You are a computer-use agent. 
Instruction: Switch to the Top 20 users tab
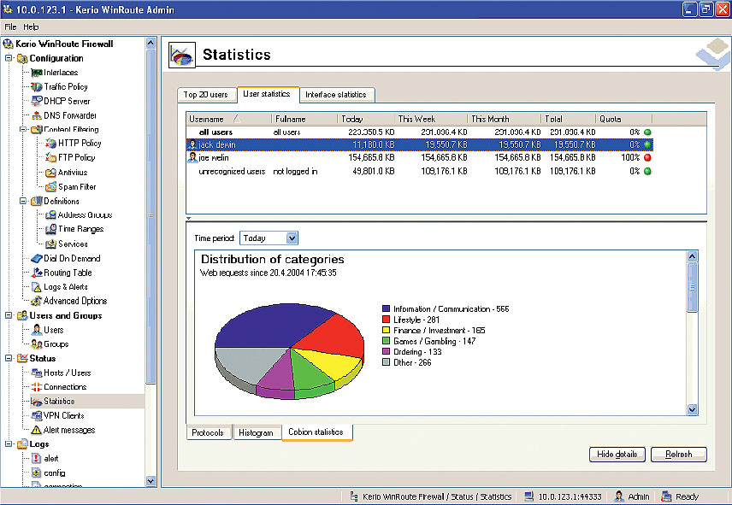click(205, 95)
